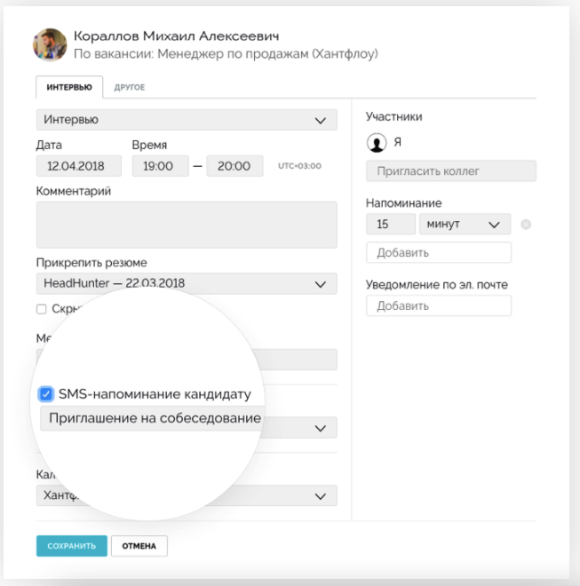Select the Интервью tab
Viewport: 580px width, 586px height.
69,87
